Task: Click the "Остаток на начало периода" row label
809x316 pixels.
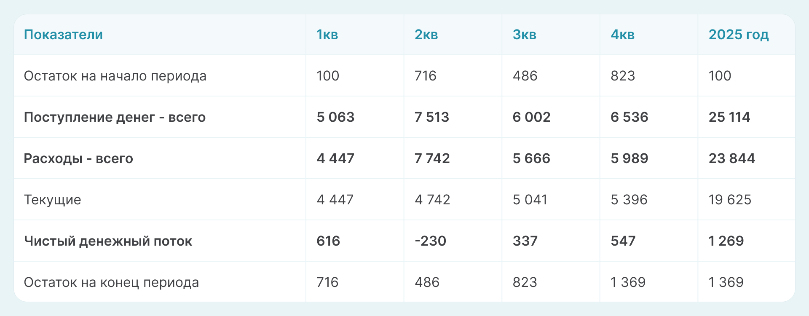Action: [115, 76]
